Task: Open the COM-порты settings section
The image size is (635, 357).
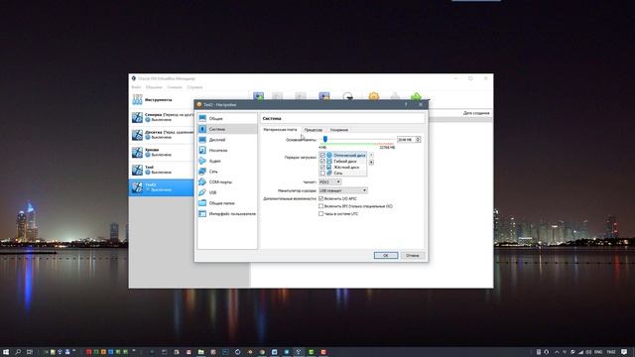Action: (227, 181)
